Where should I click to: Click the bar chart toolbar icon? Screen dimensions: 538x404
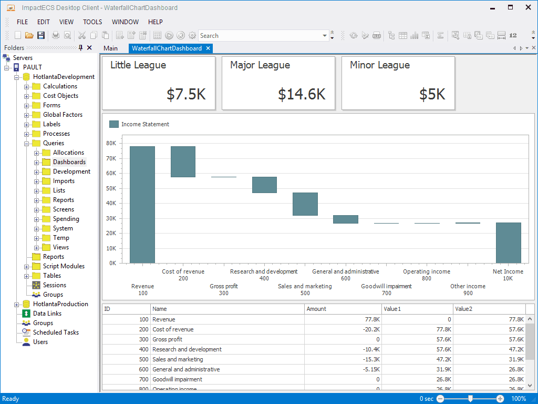pyautogui.click(x=414, y=35)
